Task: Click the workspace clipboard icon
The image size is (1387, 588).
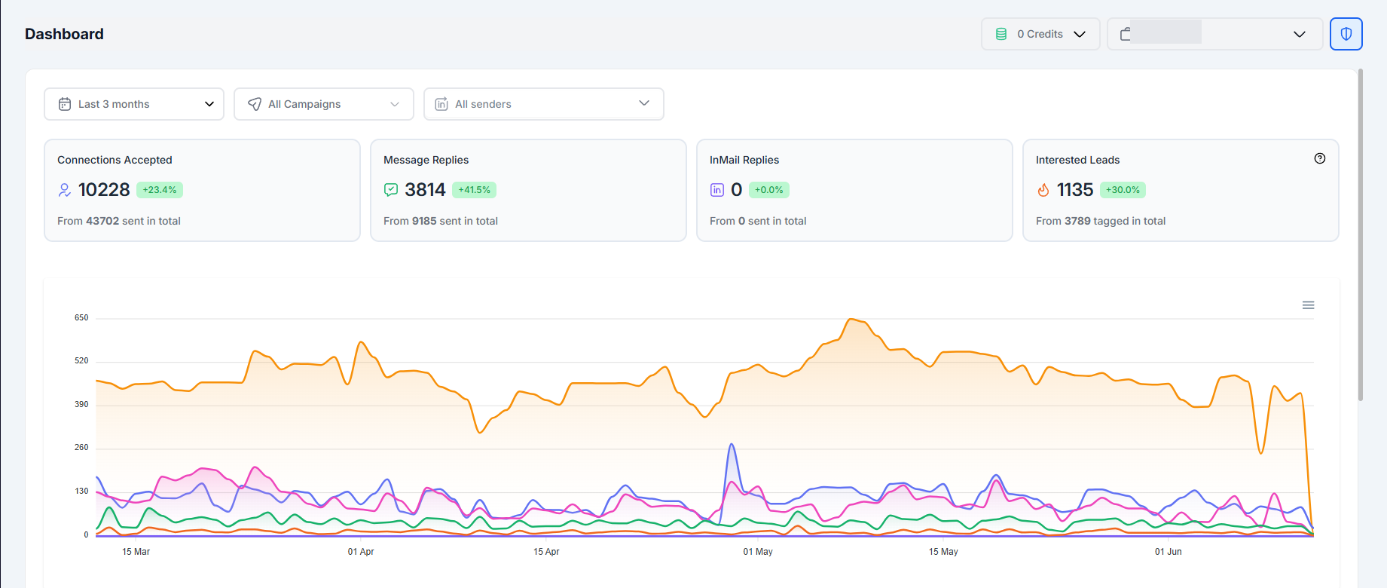Action: tap(1125, 34)
